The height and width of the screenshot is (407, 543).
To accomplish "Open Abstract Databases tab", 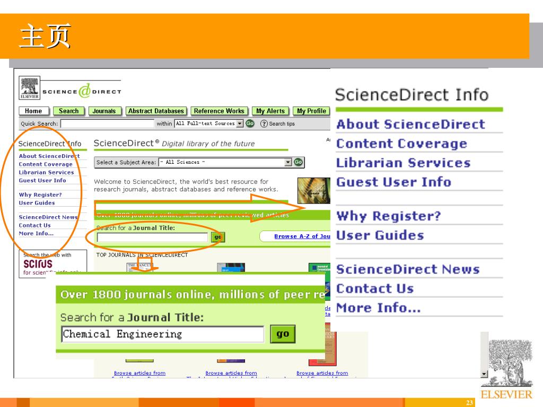I will click(156, 111).
